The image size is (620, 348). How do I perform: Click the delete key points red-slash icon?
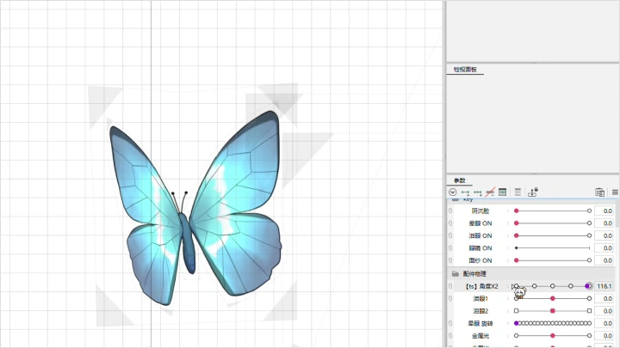490,192
